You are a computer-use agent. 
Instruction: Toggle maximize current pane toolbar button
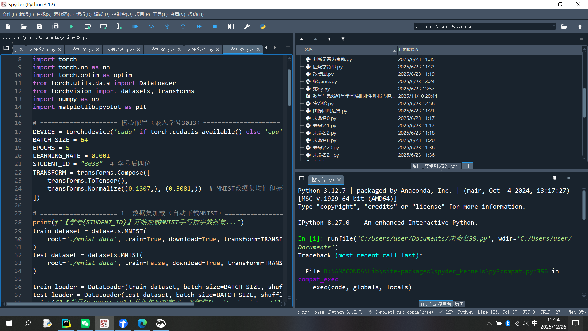231,27
